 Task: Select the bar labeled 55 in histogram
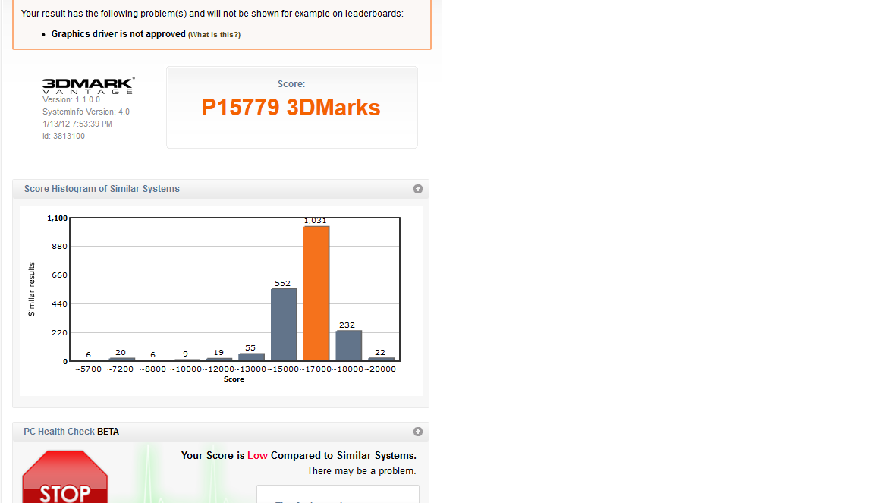[x=251, y=357]
